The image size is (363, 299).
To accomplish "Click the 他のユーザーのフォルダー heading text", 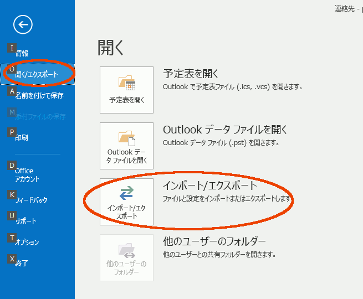I will [215, 241].
